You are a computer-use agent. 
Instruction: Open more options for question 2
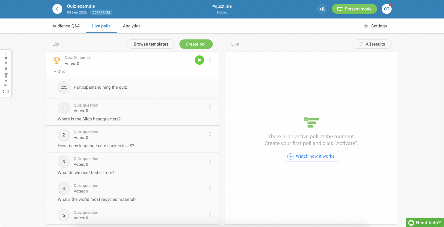tap(210, 134)
